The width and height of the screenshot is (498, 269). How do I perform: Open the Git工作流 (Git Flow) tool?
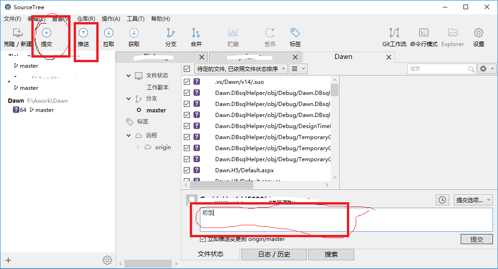394,33
